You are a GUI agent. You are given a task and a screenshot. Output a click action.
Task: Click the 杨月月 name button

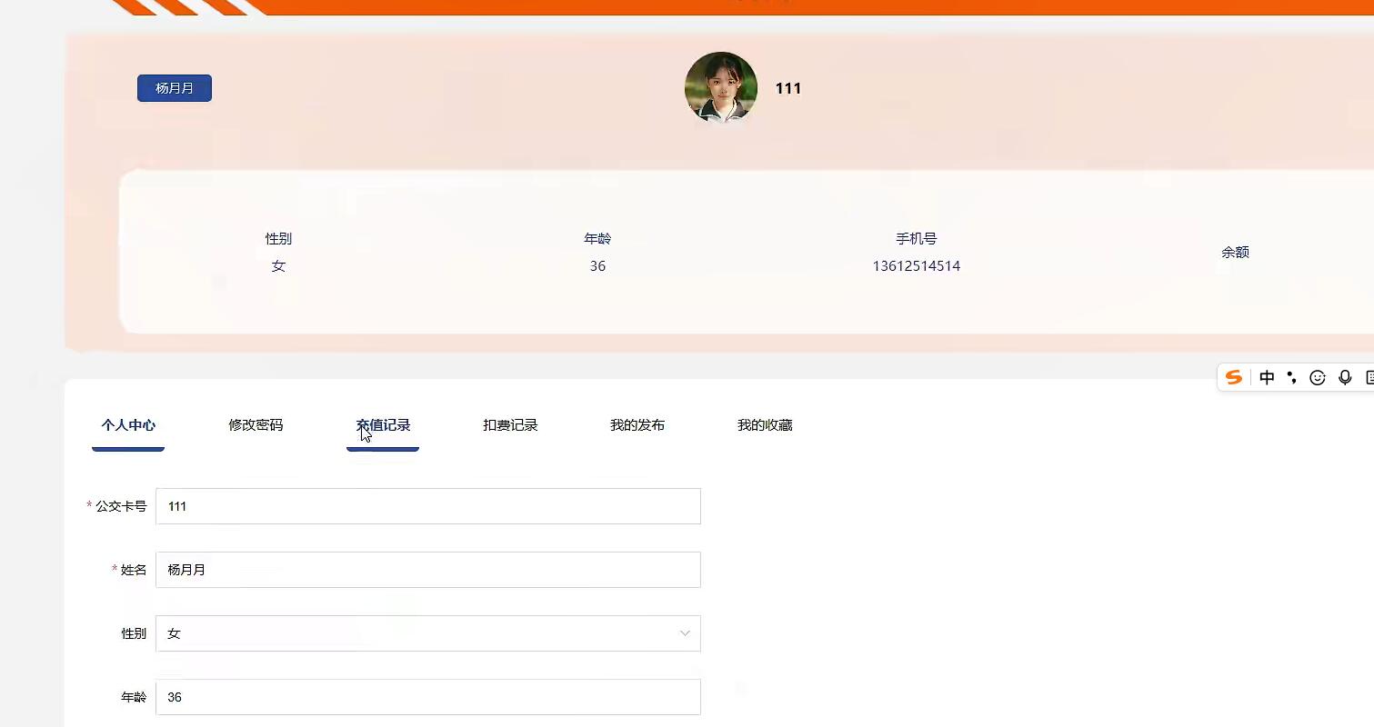pyautogui.click(x=174, y=87)
